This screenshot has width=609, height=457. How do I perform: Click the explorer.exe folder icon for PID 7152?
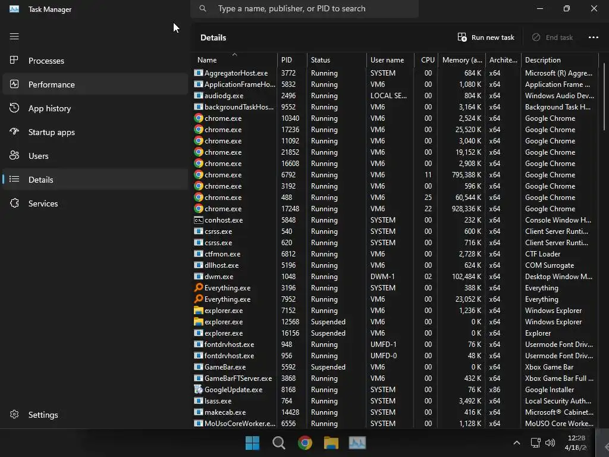(199, 310)
